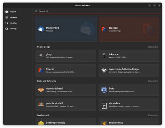Click the search filter list icon
165x128 pixels.
(36, 11)
